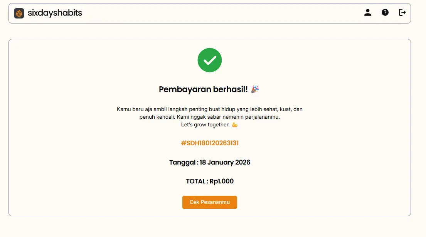This screenshot has width=426, height=237.
Task: Click the line starting "Kamu baru aja"
Action: [x=210, y=109]
